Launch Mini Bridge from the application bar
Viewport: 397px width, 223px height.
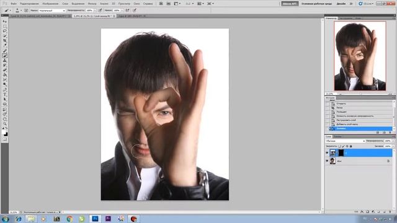coord(168,4)
